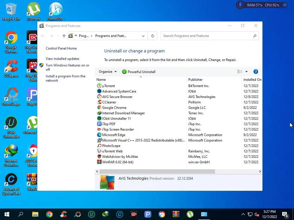
Task: Select Internet Download Manager list icon
Action: (99, 113)
